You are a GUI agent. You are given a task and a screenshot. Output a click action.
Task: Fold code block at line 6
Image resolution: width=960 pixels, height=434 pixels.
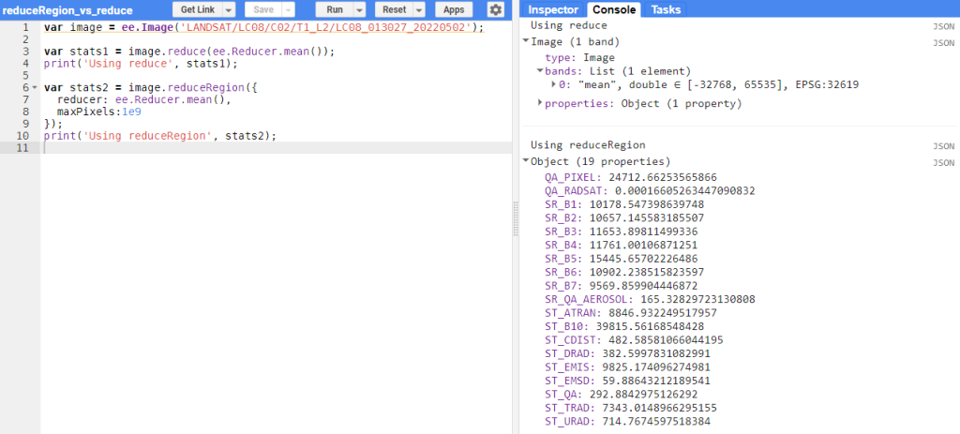(35, 87)
